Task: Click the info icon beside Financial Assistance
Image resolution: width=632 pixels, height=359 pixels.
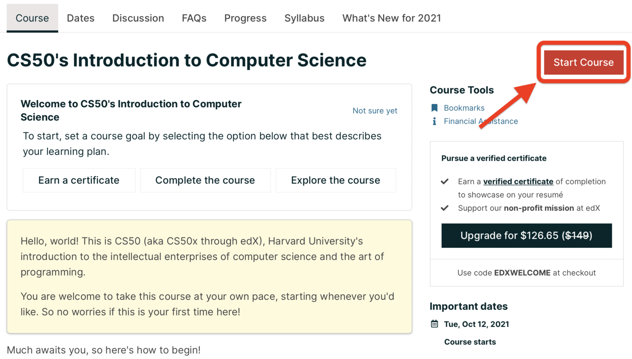Action: point(434,121)
